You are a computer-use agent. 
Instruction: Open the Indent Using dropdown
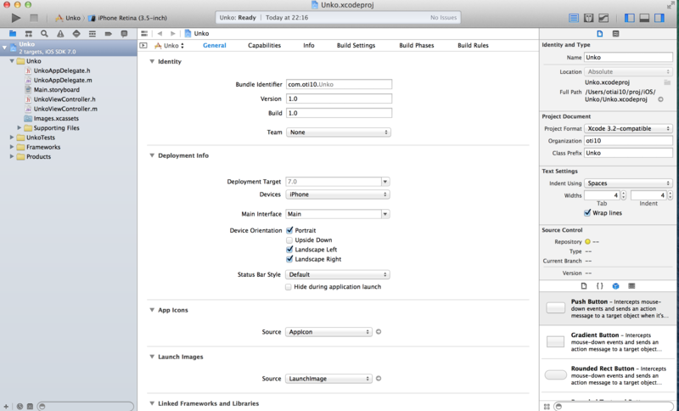click(x=628, y=183)
